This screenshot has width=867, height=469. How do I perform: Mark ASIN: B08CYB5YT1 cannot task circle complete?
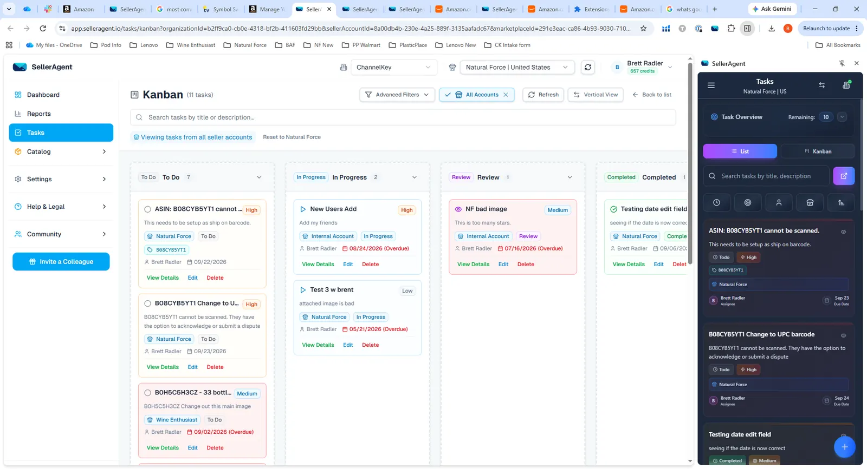pyautogui.click(x=147, y=209)
